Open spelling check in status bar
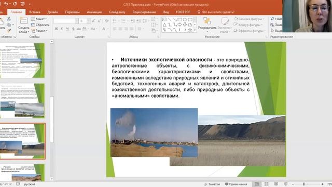 (x=18, y=184)
